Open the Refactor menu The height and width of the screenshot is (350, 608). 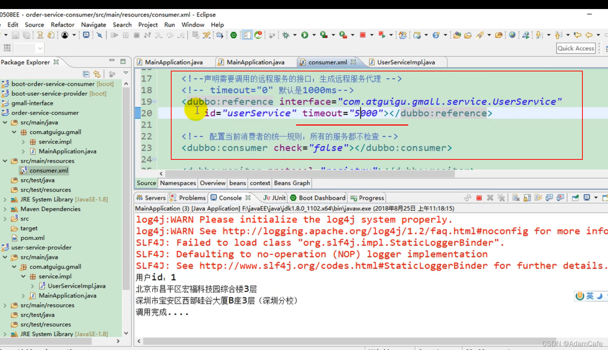point(62,25)
